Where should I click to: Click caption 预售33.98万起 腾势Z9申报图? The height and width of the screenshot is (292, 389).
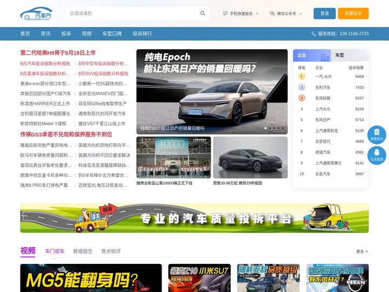pyautogui.click(x=237, y=183)
